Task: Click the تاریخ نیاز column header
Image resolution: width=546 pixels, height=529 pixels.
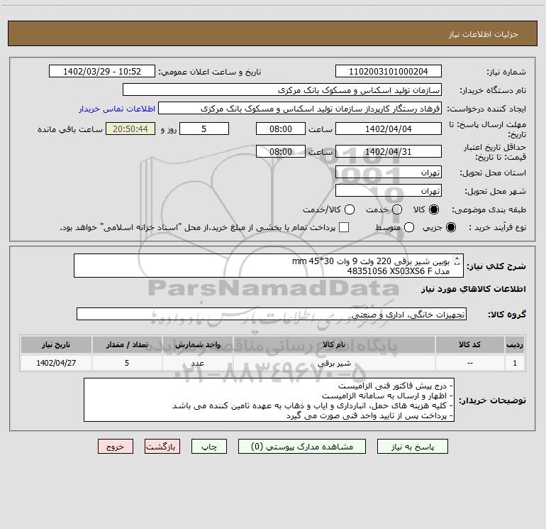Action: pos(56,345)
